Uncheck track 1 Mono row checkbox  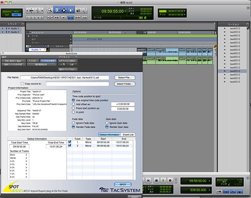70,142
